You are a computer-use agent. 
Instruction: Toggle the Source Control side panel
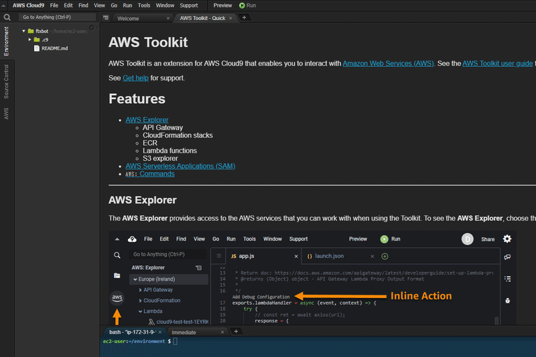(6, 81)
